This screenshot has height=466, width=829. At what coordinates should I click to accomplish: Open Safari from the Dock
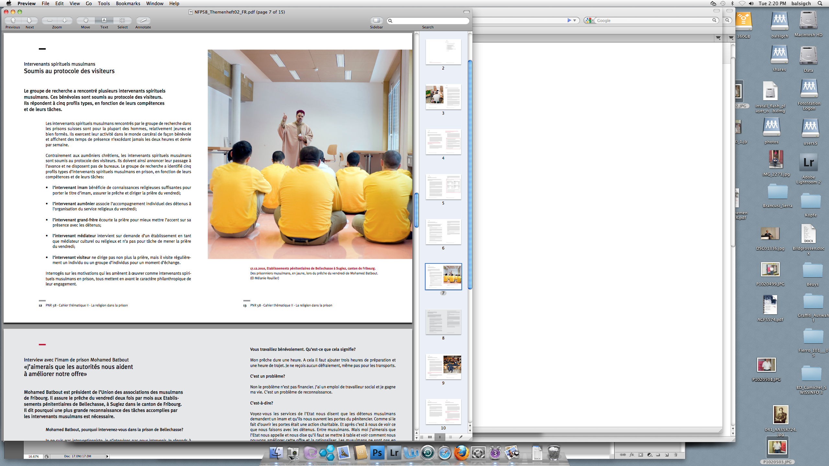coord(445,453)
